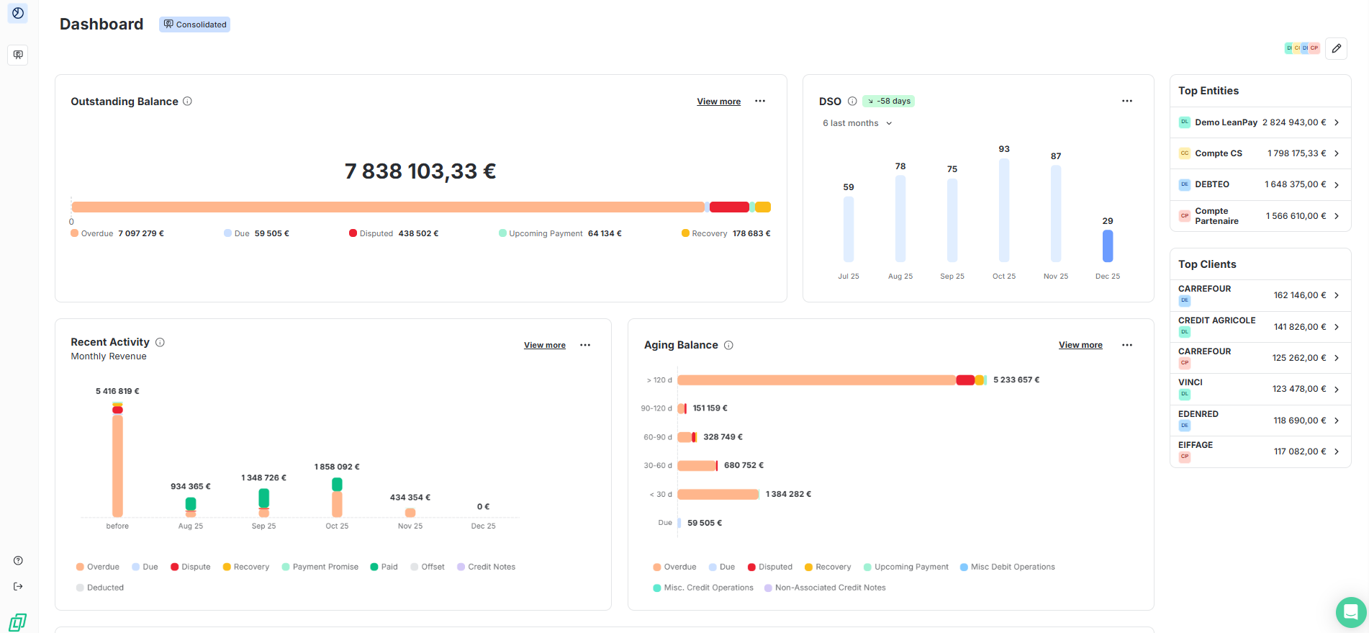Expand the Compte CS row chevron
The height and width of the screenshot is (633, 1369).
[x=1337, y=153]
